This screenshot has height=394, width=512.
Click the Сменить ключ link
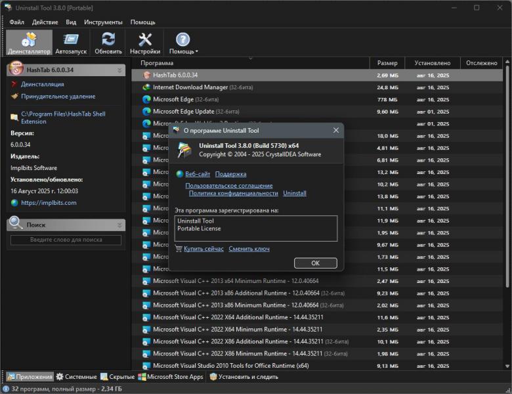[x=249, y=249]
